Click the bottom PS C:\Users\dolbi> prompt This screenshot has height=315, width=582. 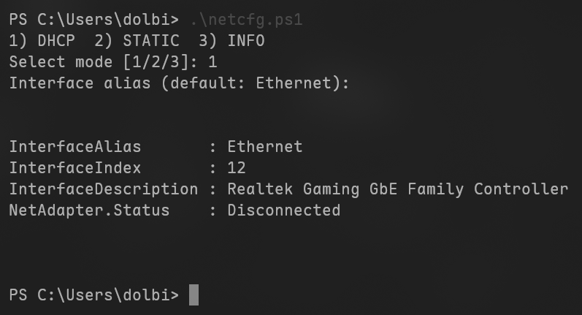tap(93, 295)
